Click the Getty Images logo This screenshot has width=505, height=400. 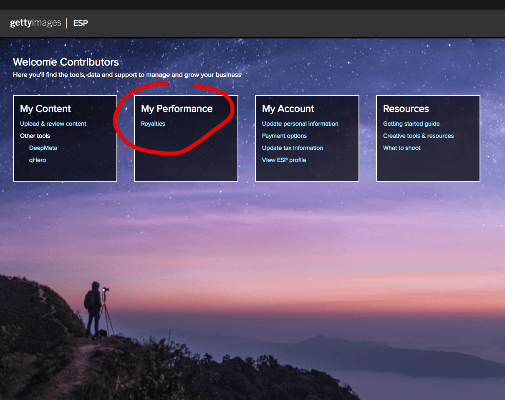(x=35, y=23)
